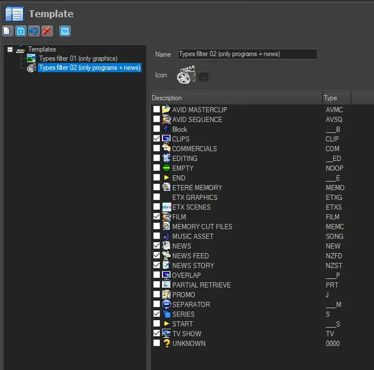Click the Type column header

(x=337, y=98)
